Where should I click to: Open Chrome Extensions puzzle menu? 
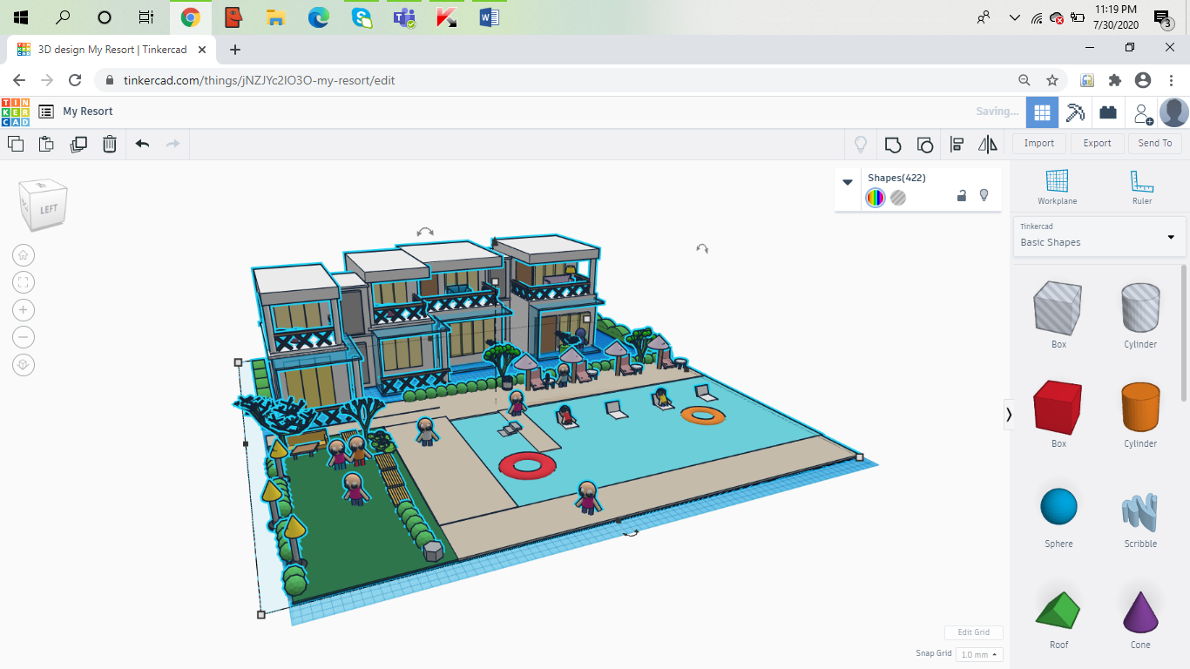1115,80
